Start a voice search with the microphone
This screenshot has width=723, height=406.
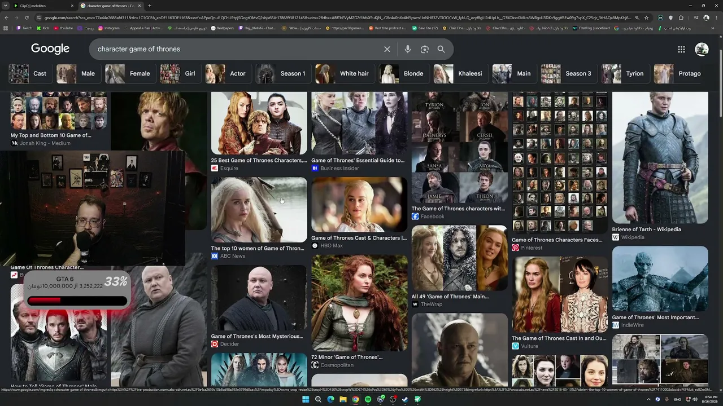408,49
